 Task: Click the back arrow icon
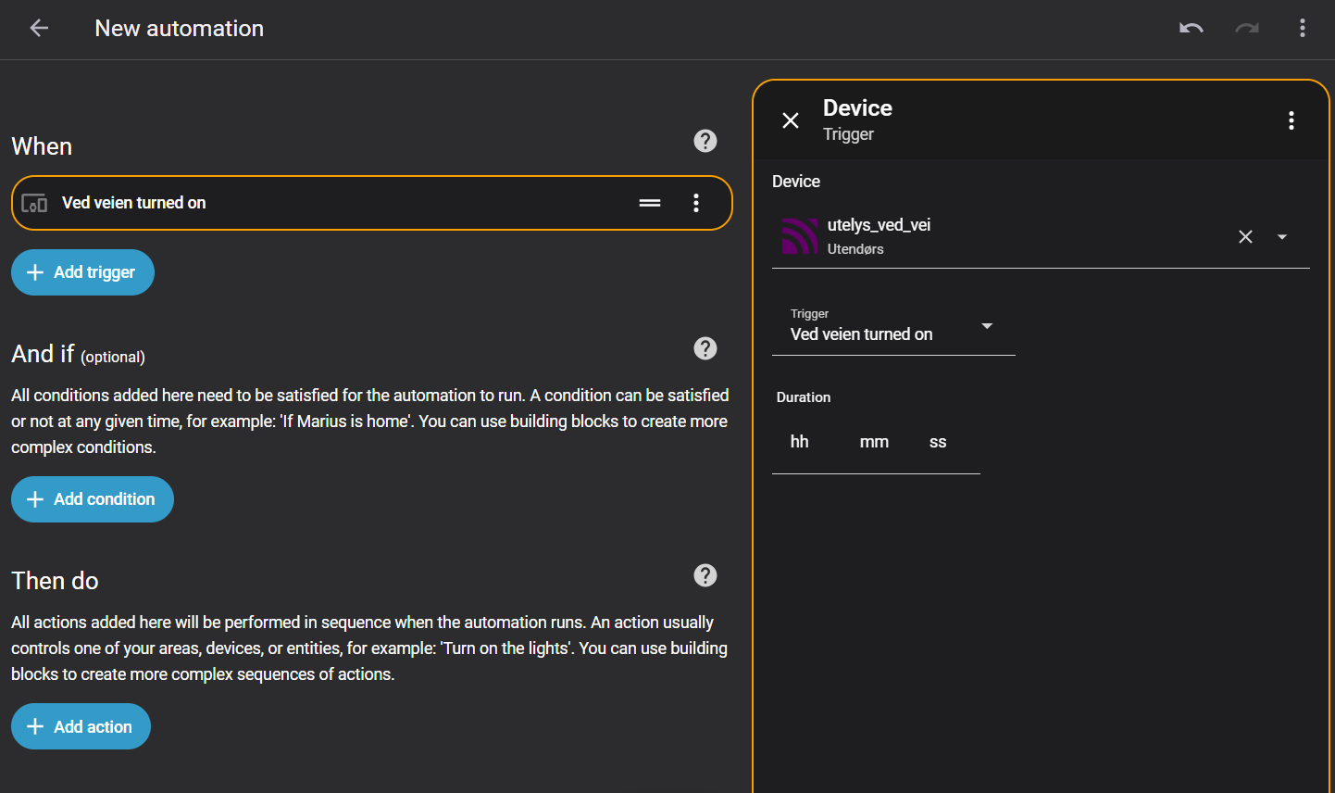tap(39, 29)
